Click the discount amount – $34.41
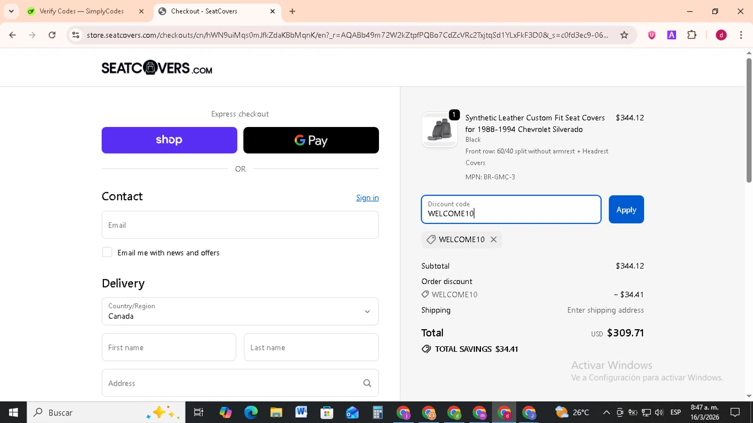Viewport: 753px width, 423px height. coord(629,295)
